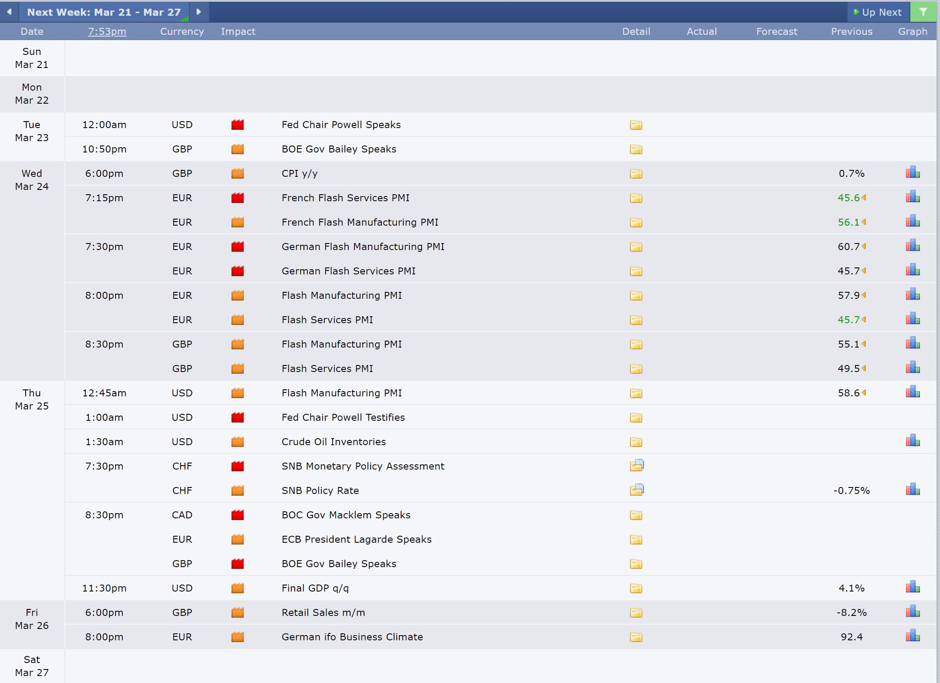940x683 pixels.
Task: Click previous value -0.75% for SNB Policy Rate
Action: tap(851, 490)
